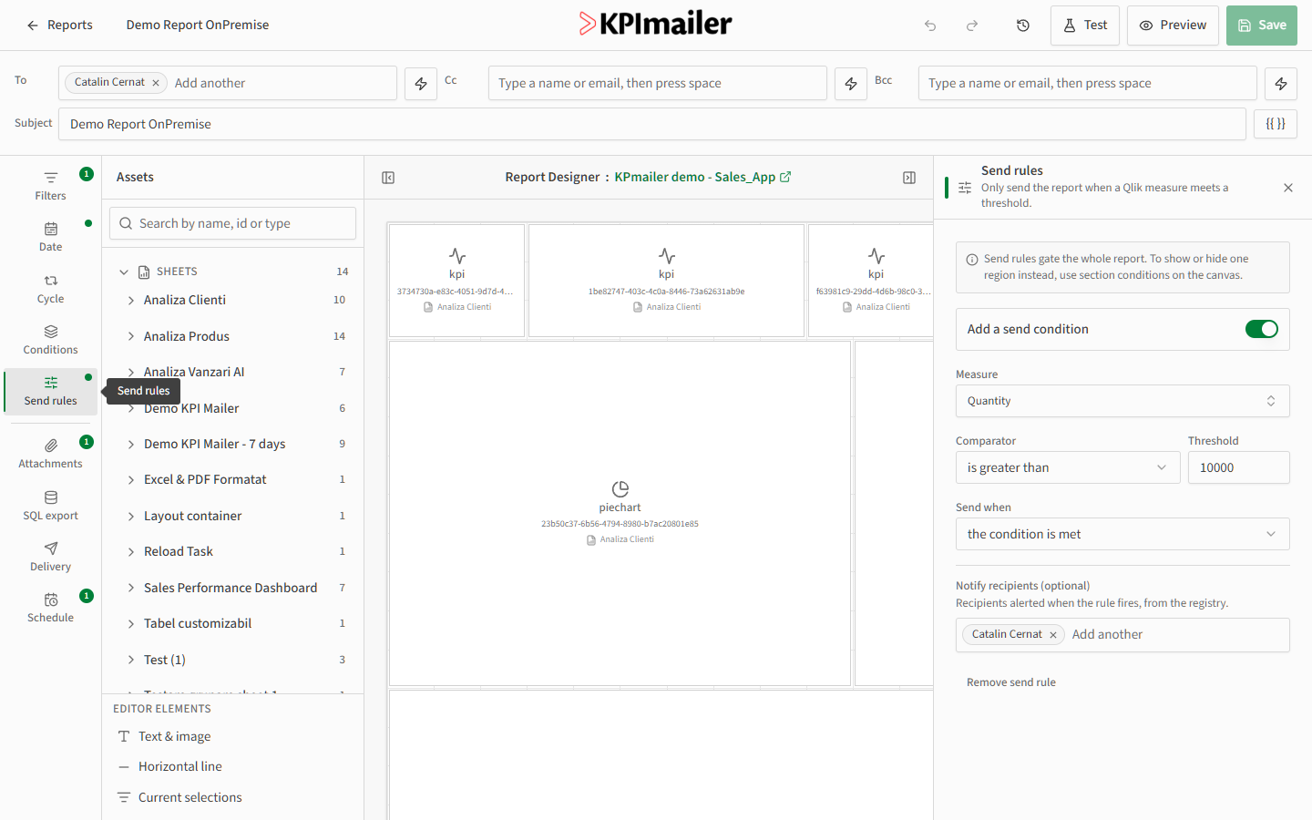Screen dimensions: 1312x820
Task: Click the To field Add another input
Action: click(x=281, y=83)
